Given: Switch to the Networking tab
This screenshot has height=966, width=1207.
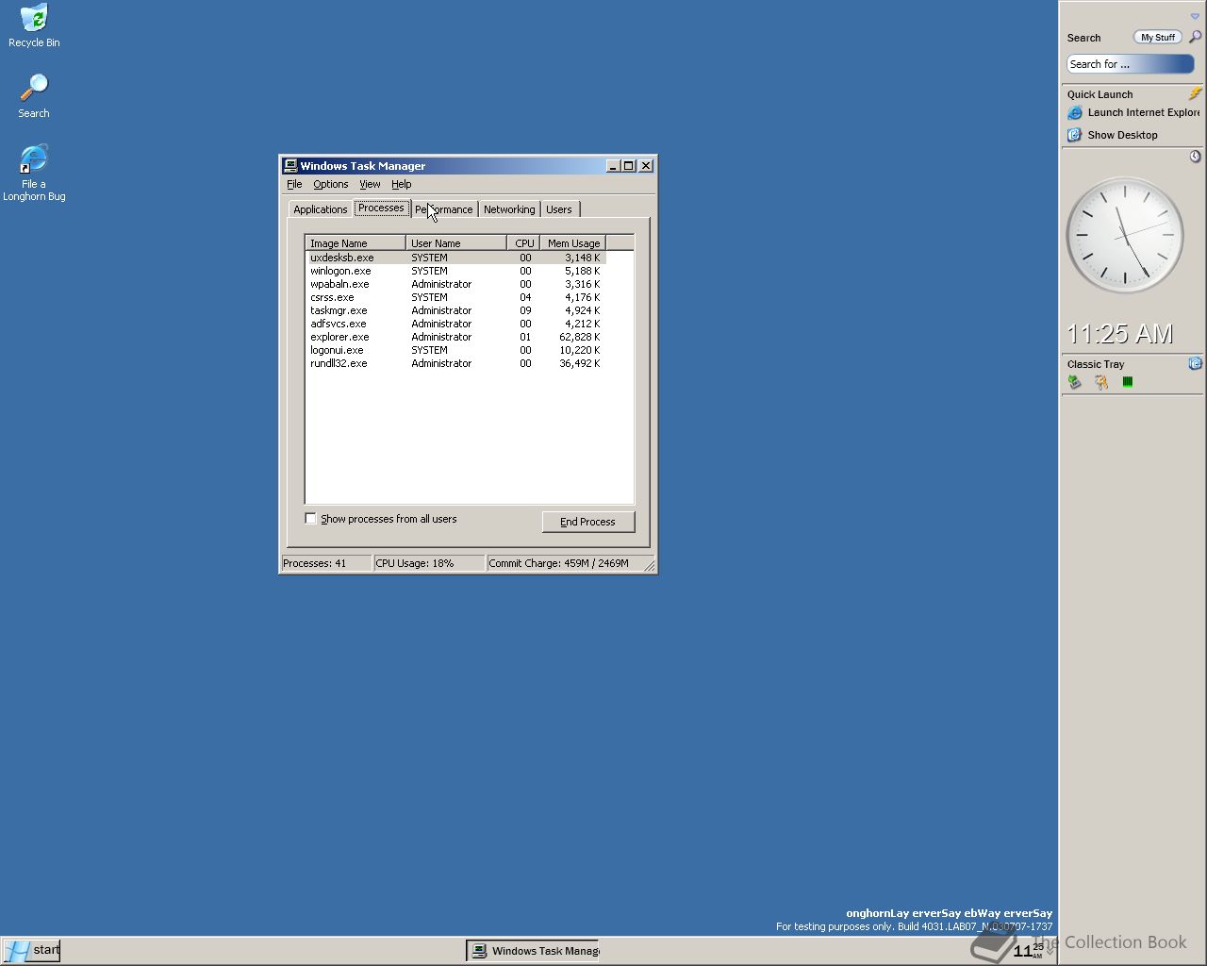Looking at the screenshot, I should tap(509, 209).
